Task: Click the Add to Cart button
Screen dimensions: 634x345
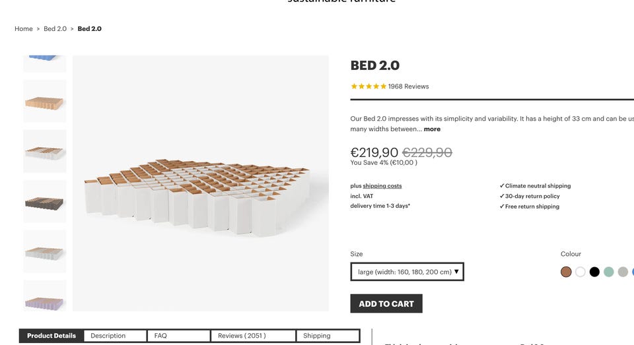Action: [386, 303]
